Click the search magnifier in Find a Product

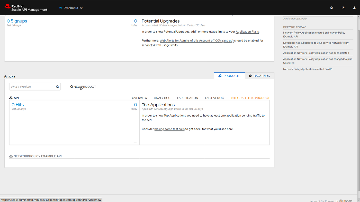58,87
